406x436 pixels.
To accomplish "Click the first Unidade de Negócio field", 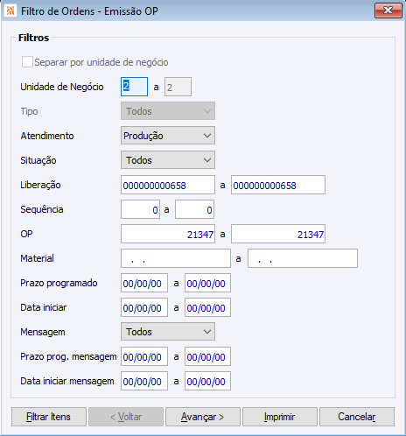I will pos(134,87).
